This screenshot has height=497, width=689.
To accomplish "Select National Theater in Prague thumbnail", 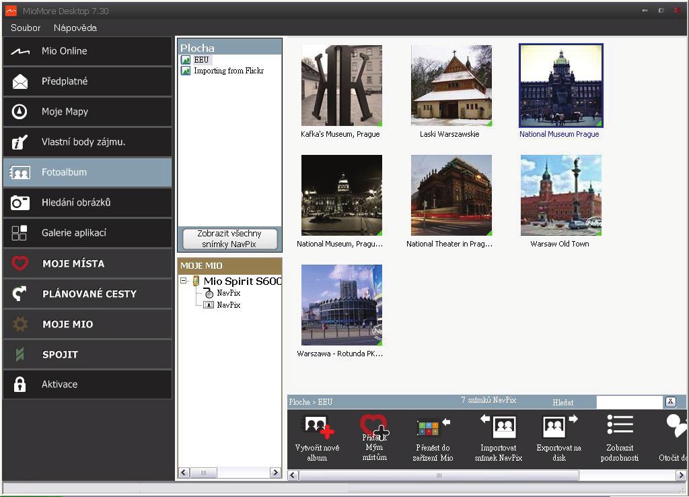I will (451, 195).
